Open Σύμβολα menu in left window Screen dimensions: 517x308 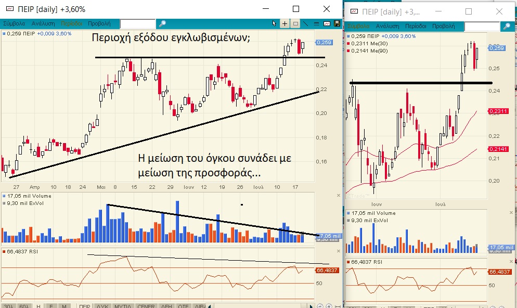pos(15,24)
